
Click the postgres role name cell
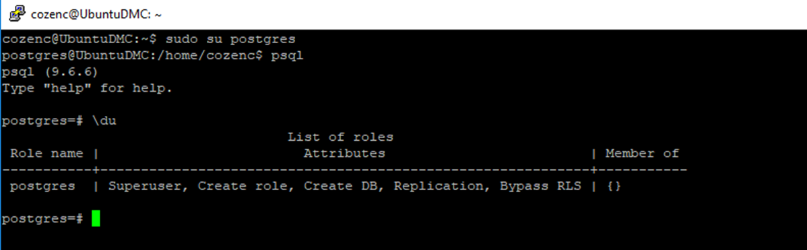tap(42, 186)
